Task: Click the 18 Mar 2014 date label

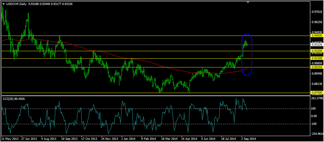Action: click(x=169, y=139)
